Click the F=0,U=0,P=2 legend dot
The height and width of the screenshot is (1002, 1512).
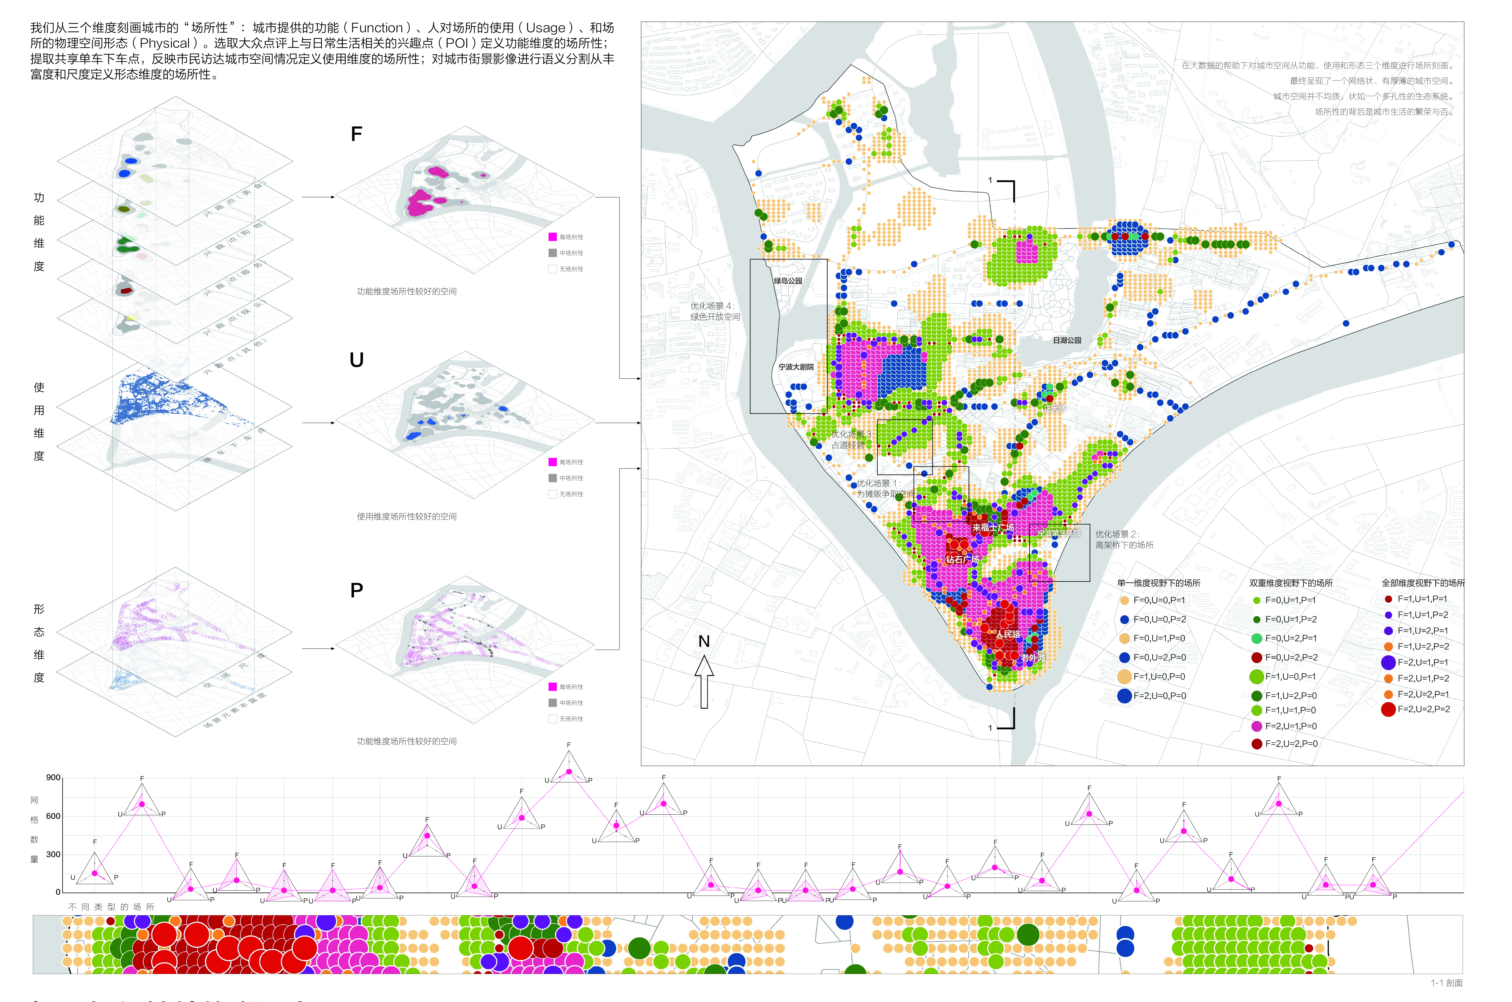1124,619
